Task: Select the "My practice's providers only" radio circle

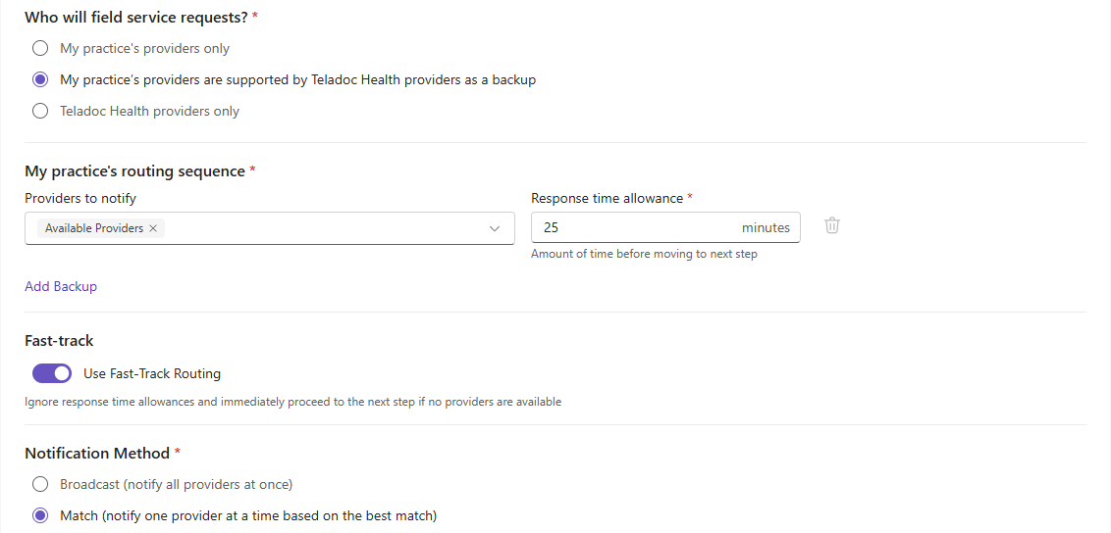Action: click(x=40, y=49)
